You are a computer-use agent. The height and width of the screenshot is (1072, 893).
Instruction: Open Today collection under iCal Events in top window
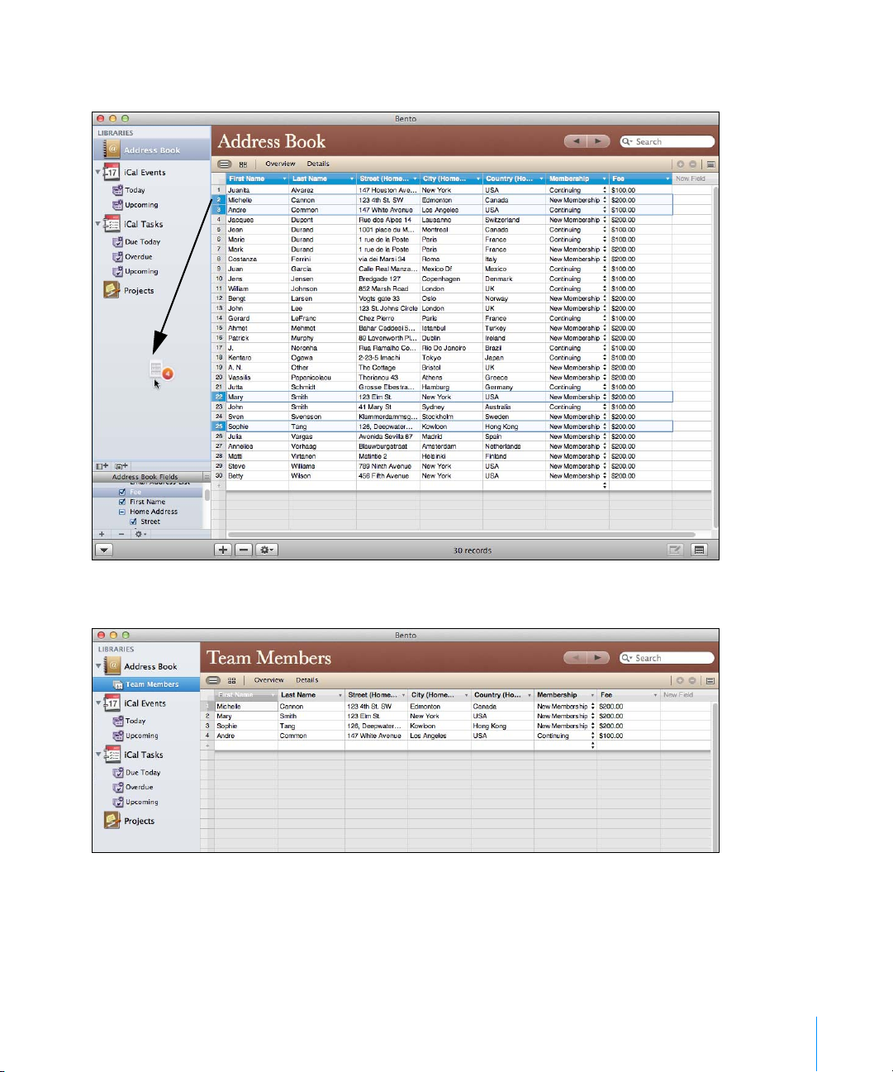click(x=135, y=190)
